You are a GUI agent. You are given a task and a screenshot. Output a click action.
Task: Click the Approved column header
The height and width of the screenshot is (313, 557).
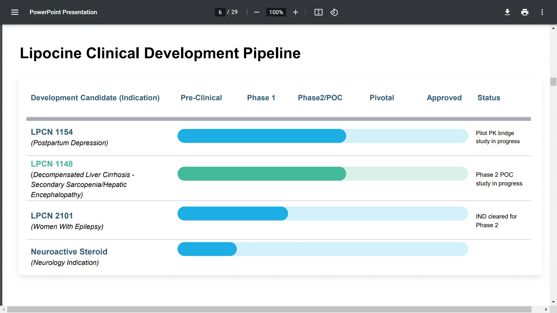[x=444, y=98]
